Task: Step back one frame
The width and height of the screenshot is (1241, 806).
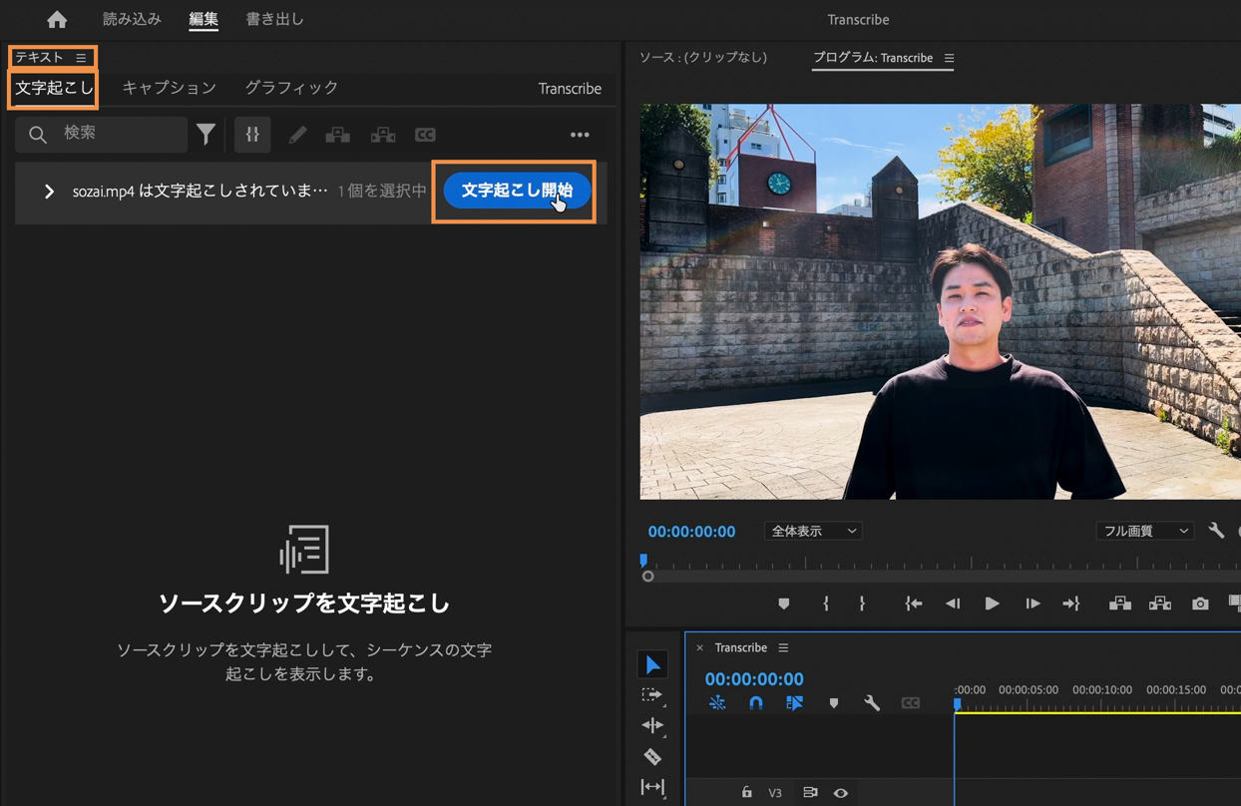Action: 953,604
